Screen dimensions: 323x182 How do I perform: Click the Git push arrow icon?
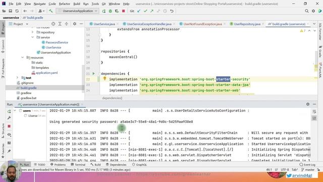coord(152,11)
